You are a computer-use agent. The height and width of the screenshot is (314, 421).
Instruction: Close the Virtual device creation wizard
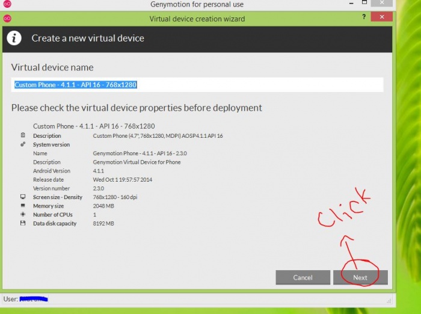pos(381,17)
